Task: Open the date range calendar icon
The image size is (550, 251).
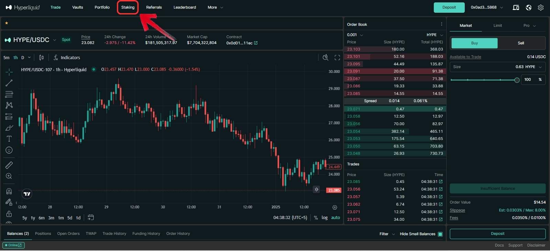Action: (91, 217)
